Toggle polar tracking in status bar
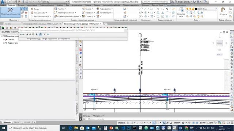Screen dimensions: 234x131 141,123
